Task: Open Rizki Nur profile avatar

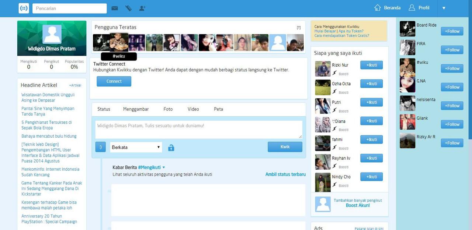Action: click(x=323, y=69)
